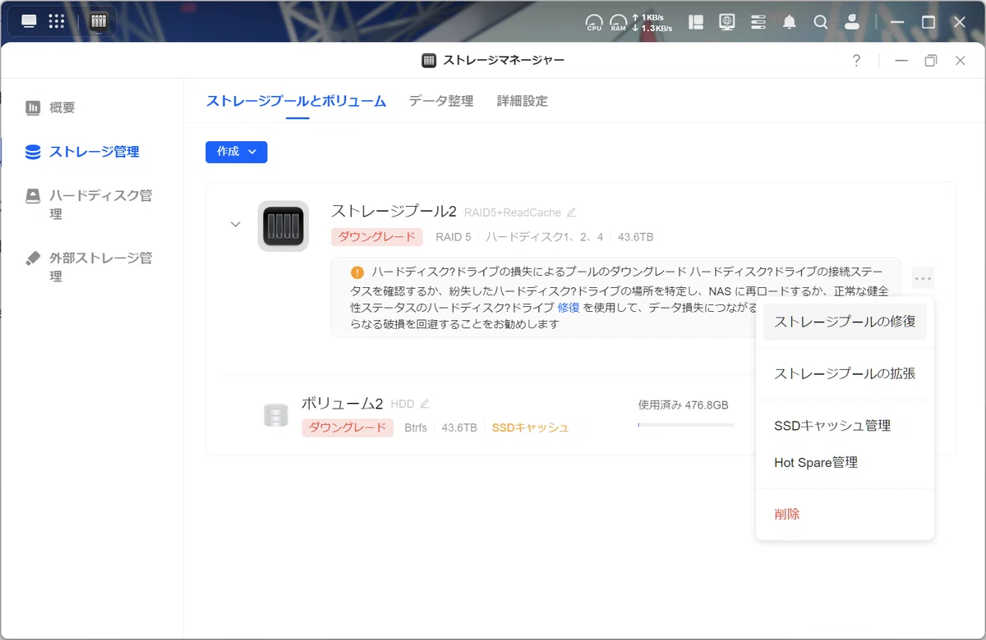Switch to ストレージプールとボリューム tab
Viewport: 986px width, 640px height.
click(x=296, y=101)
